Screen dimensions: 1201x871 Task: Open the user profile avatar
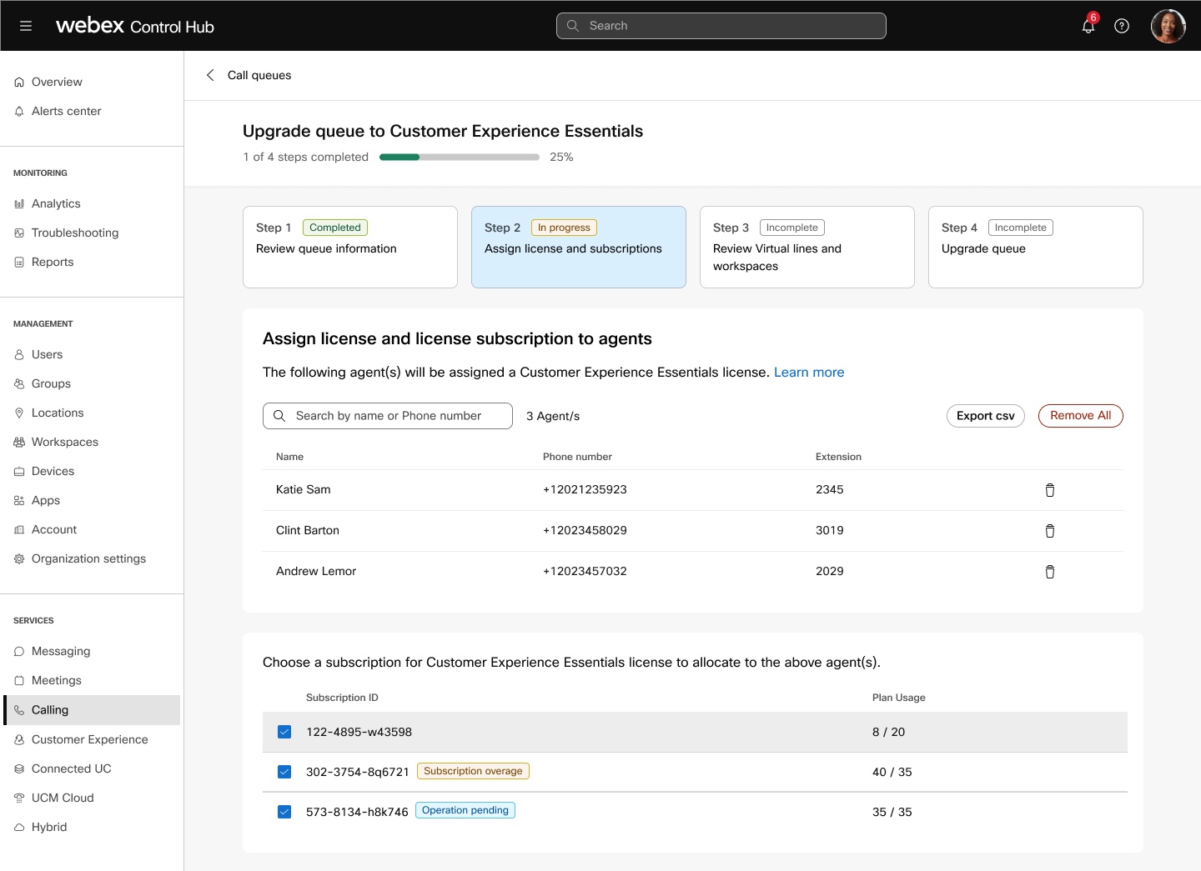[x=1168, y=26]
